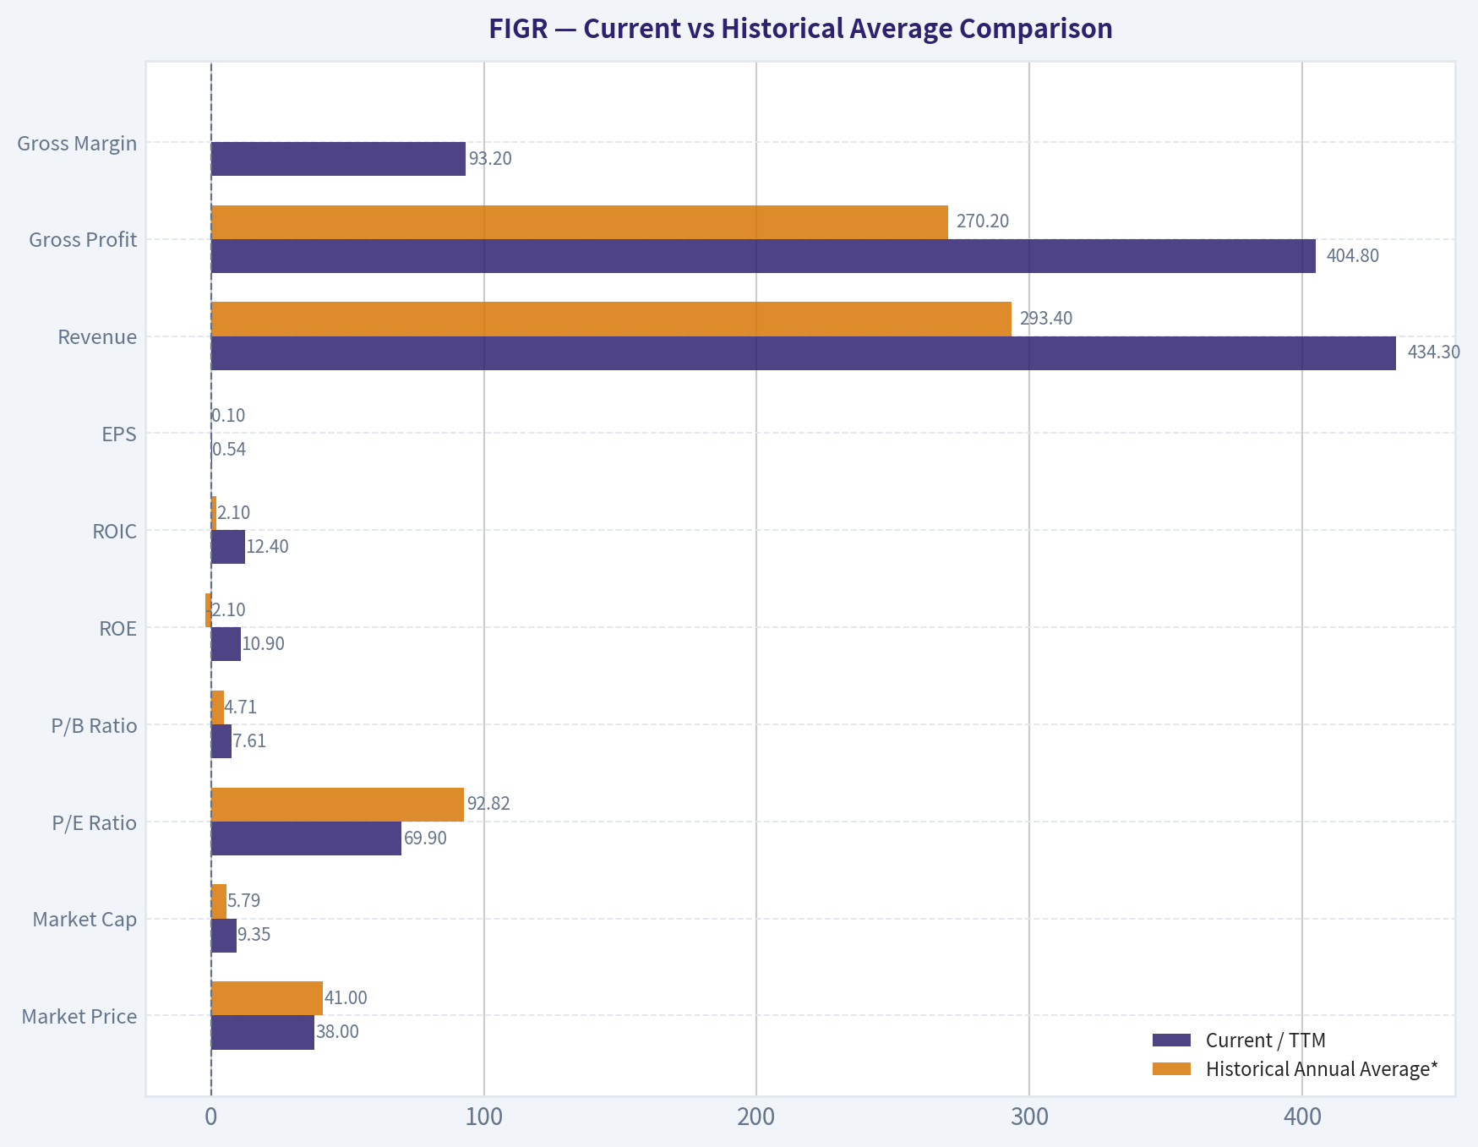Image resolution: width=1478 pixels, height=1147 pixels.
Task: Click the orange Historical Annual Average swatch
Action: coord(1171,1069)
